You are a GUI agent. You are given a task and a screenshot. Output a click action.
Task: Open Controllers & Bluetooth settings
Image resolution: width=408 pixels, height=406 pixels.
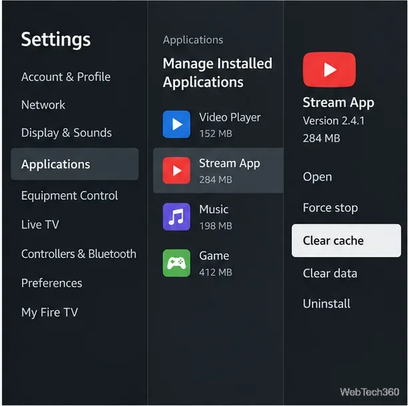[79, 254]
